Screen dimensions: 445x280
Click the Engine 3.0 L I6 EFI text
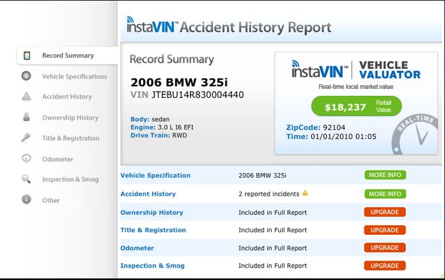click(162, 127)
